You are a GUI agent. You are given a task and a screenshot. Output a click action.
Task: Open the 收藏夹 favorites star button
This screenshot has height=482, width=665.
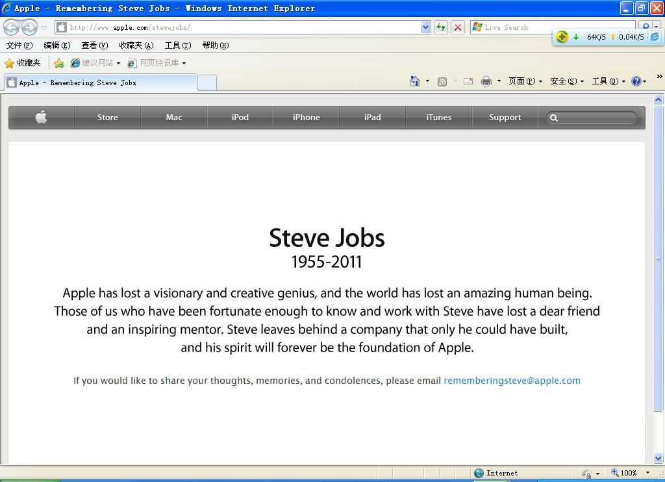23,63
